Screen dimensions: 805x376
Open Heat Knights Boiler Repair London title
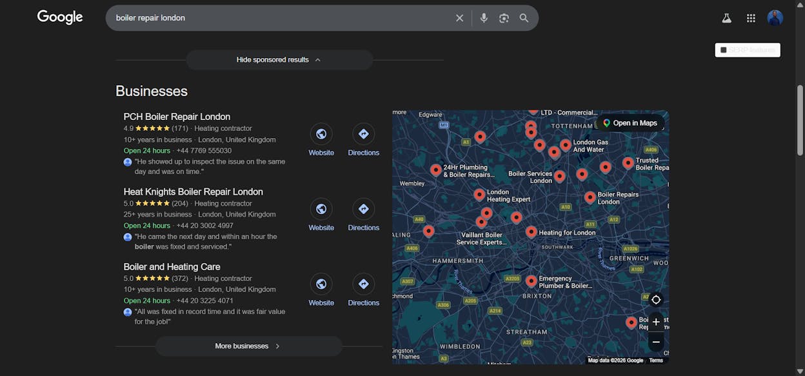[x=194, y=192]
